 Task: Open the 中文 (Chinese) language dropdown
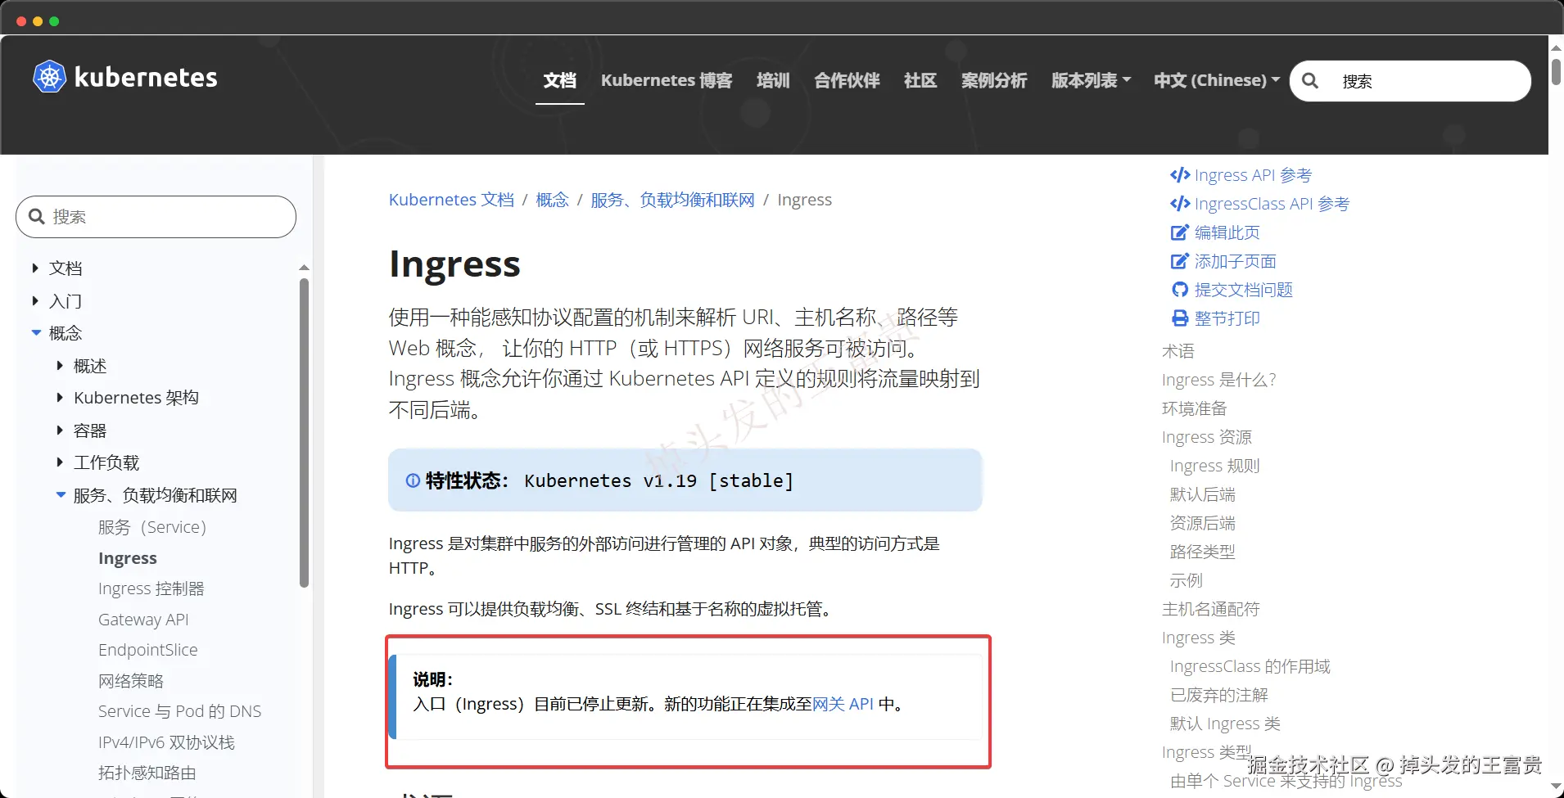(x=1217, y=80)
